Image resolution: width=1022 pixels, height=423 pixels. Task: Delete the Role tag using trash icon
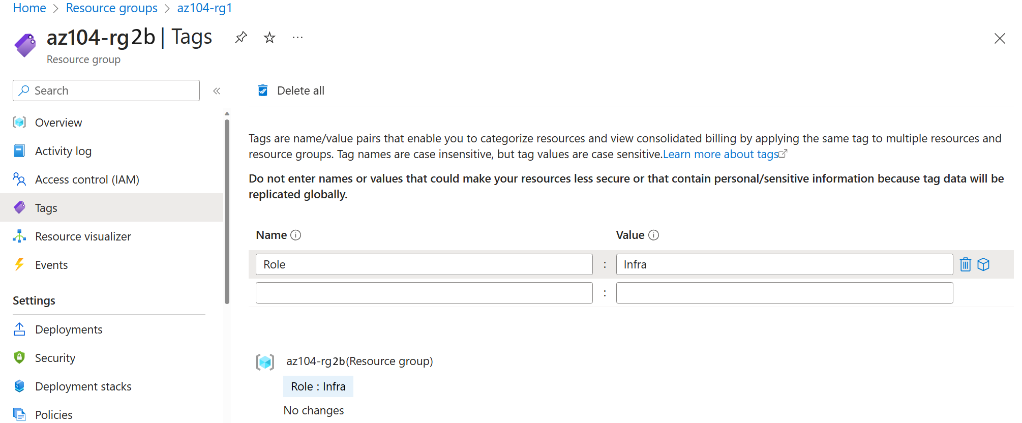(965, 264)
